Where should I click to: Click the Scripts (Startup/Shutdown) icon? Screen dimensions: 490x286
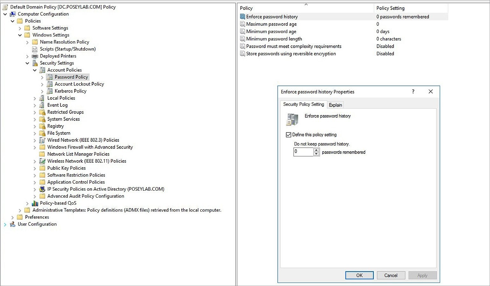34,49
